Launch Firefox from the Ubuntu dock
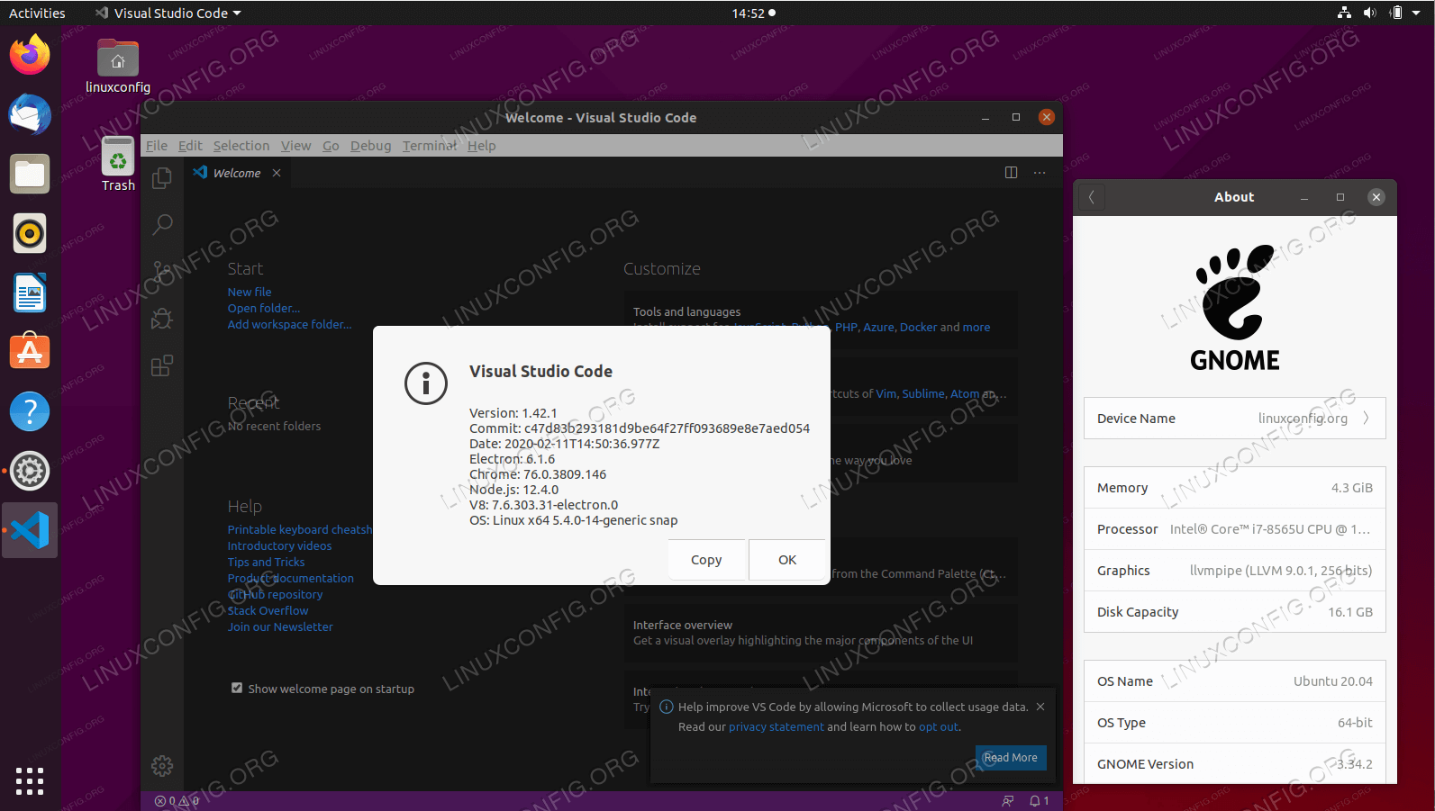Image resolution: width=1435 pixels, height=811 pixels. (x=30, y=56)
